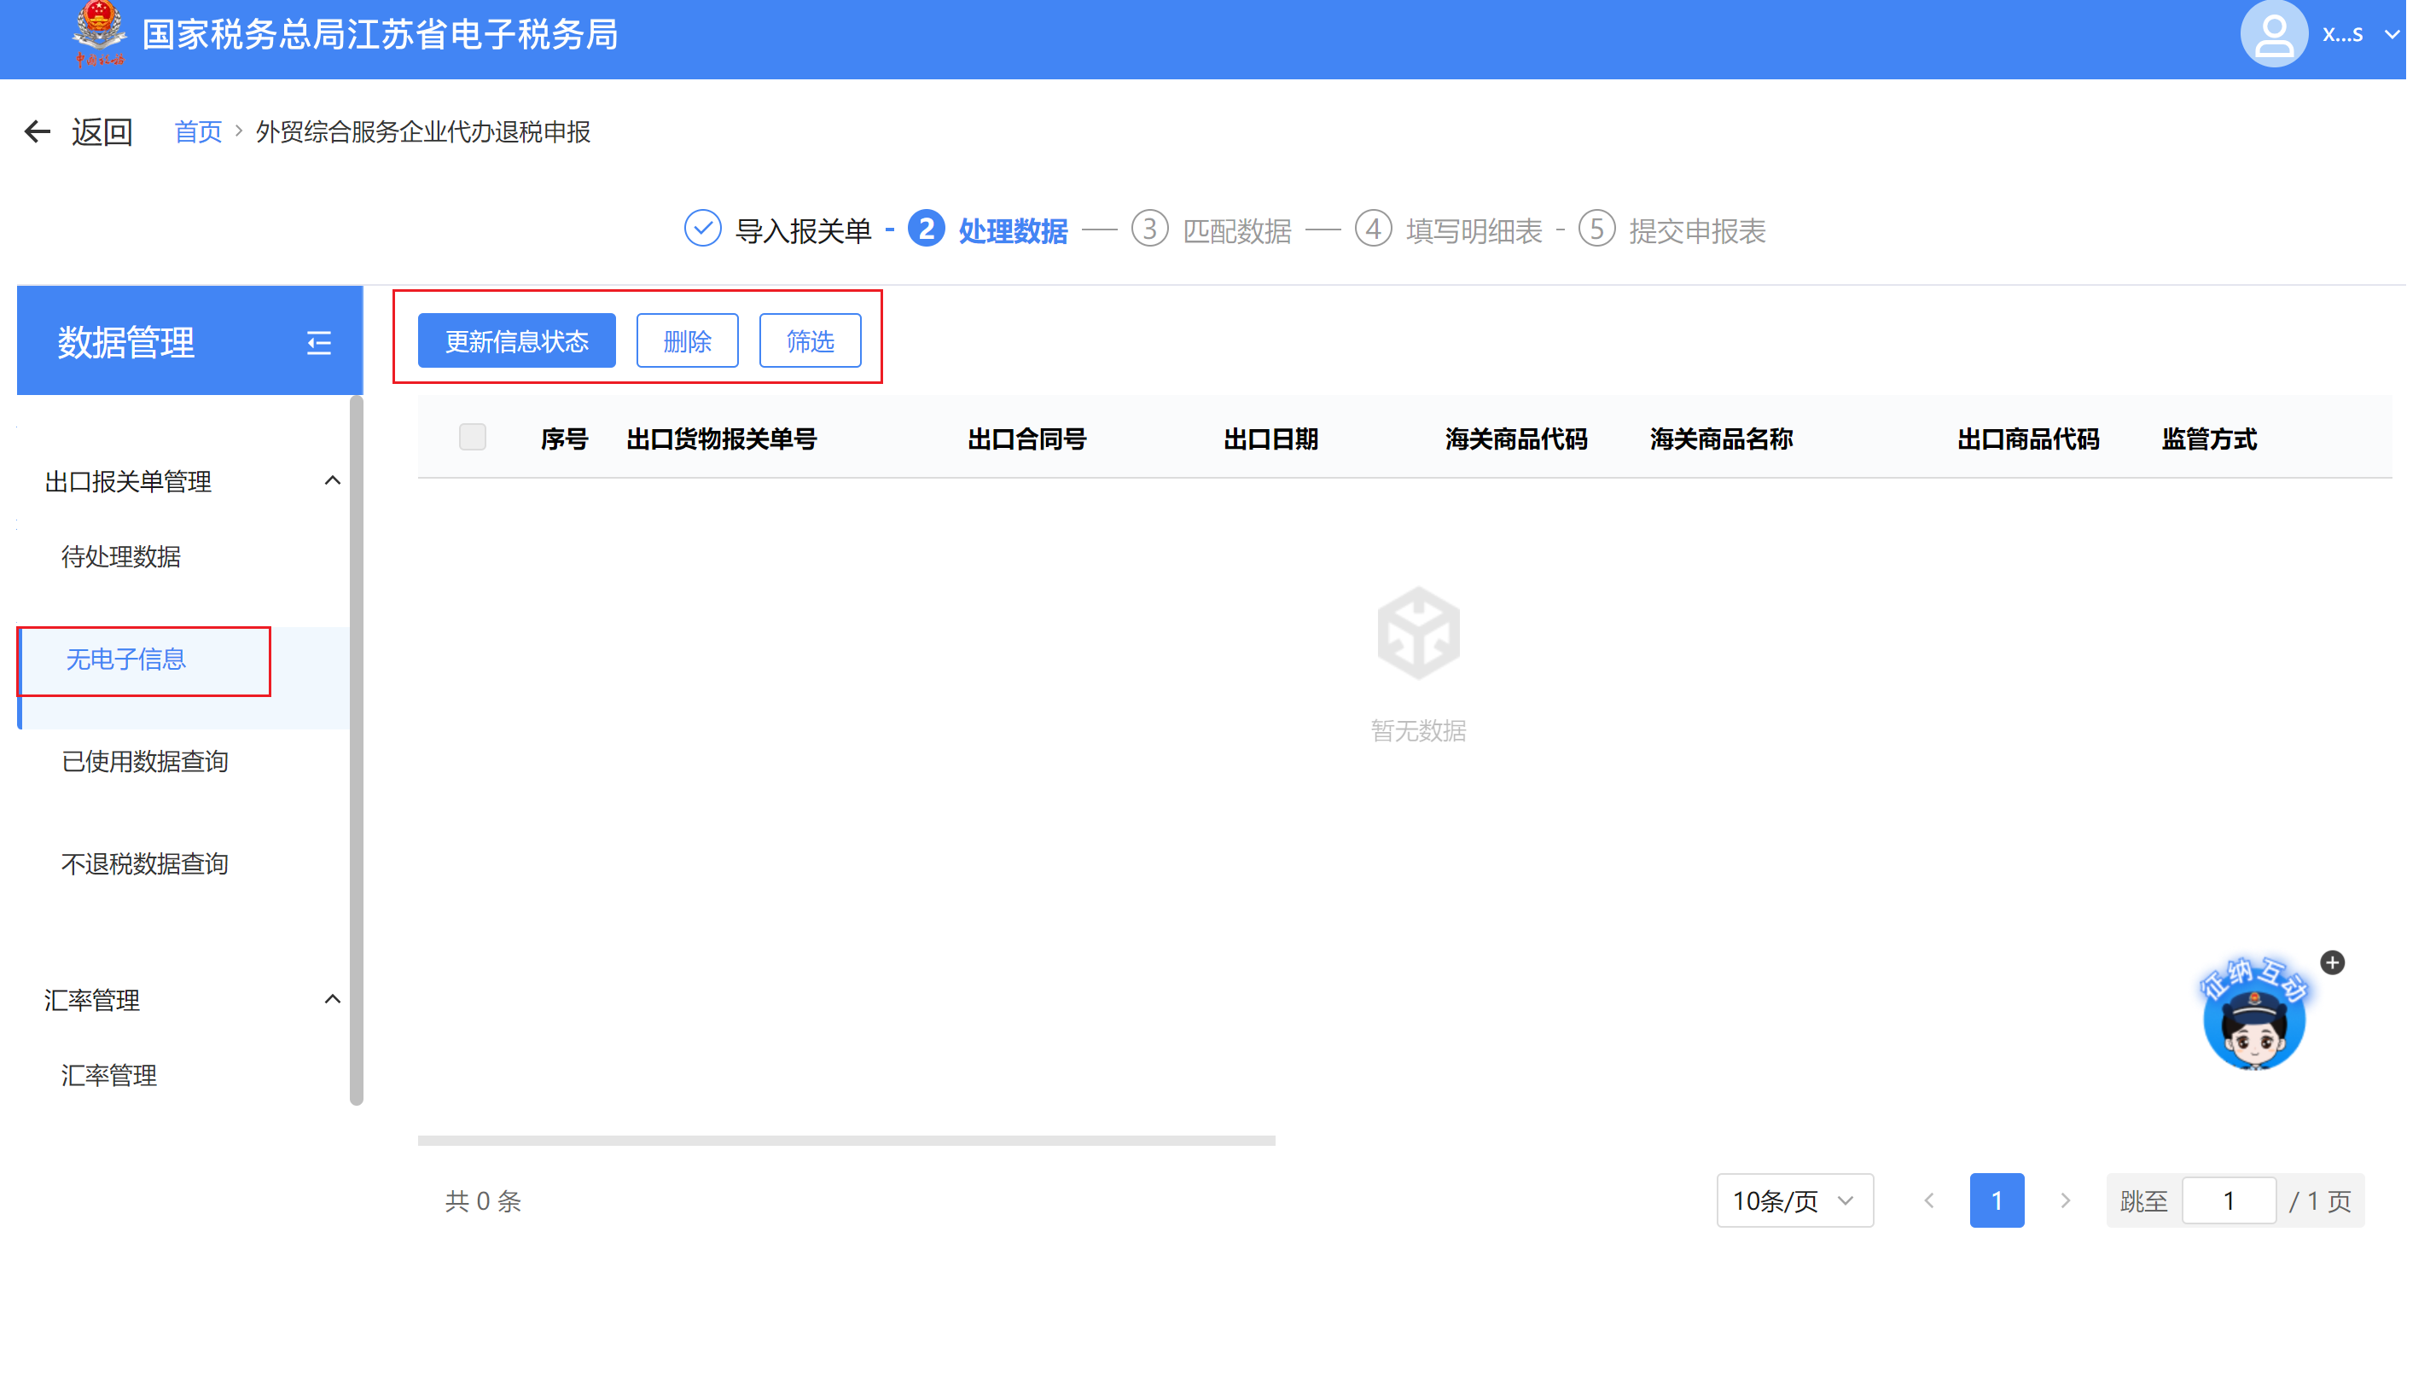Screen dimensions: 2436x1383
Task: Click the 筛选 filter button
Action: pos(809,341)
